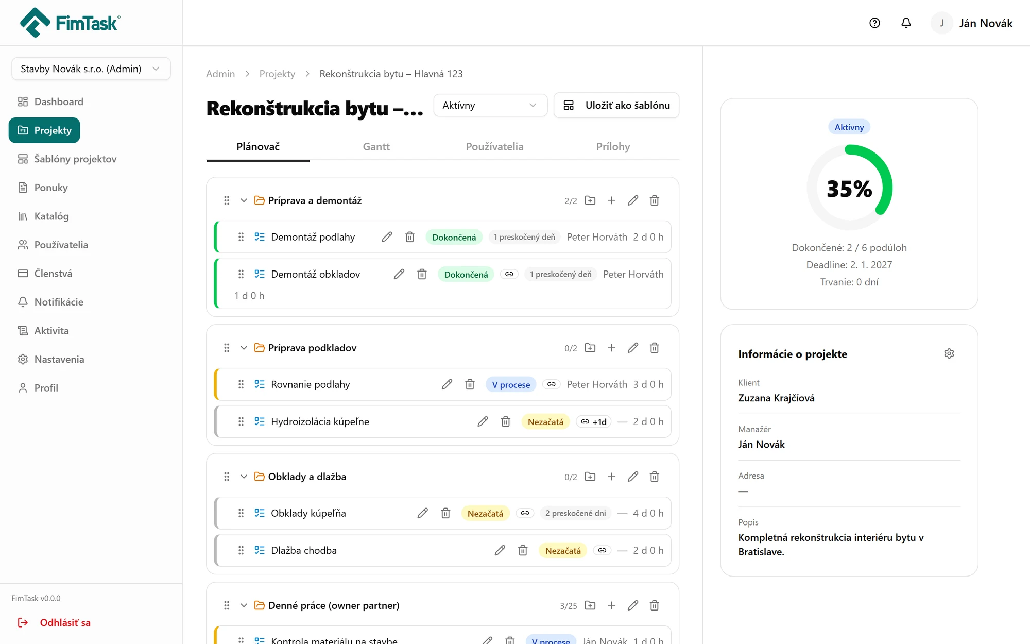Viewport: 1030px width, 644px height.
Task: Switch to the Gantt tab
Action: click(x=376, y=147)
